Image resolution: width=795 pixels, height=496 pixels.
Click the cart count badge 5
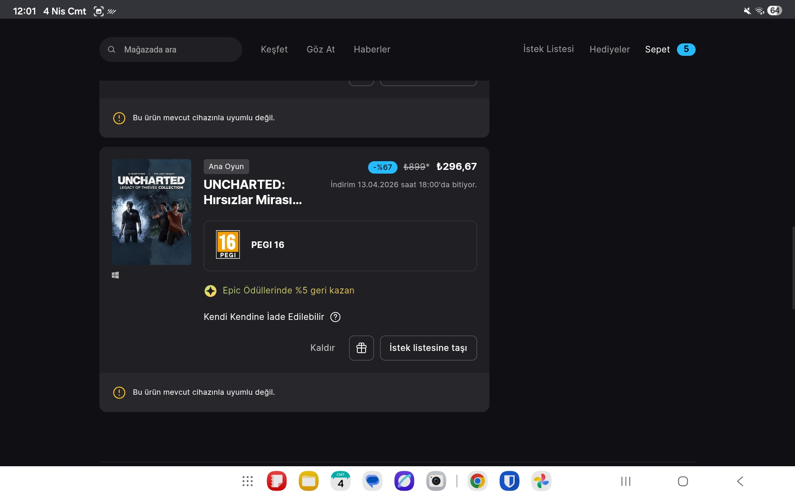(x=686, y=50)
